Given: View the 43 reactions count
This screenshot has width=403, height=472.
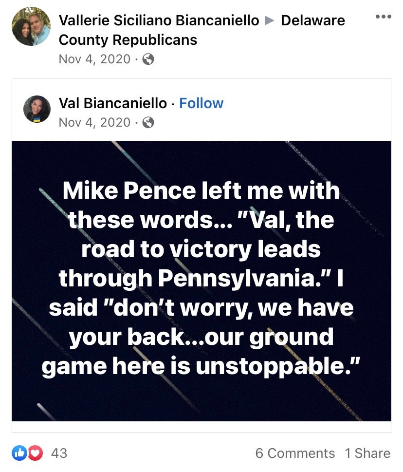Looking at the screenshot, I should 59,453.
